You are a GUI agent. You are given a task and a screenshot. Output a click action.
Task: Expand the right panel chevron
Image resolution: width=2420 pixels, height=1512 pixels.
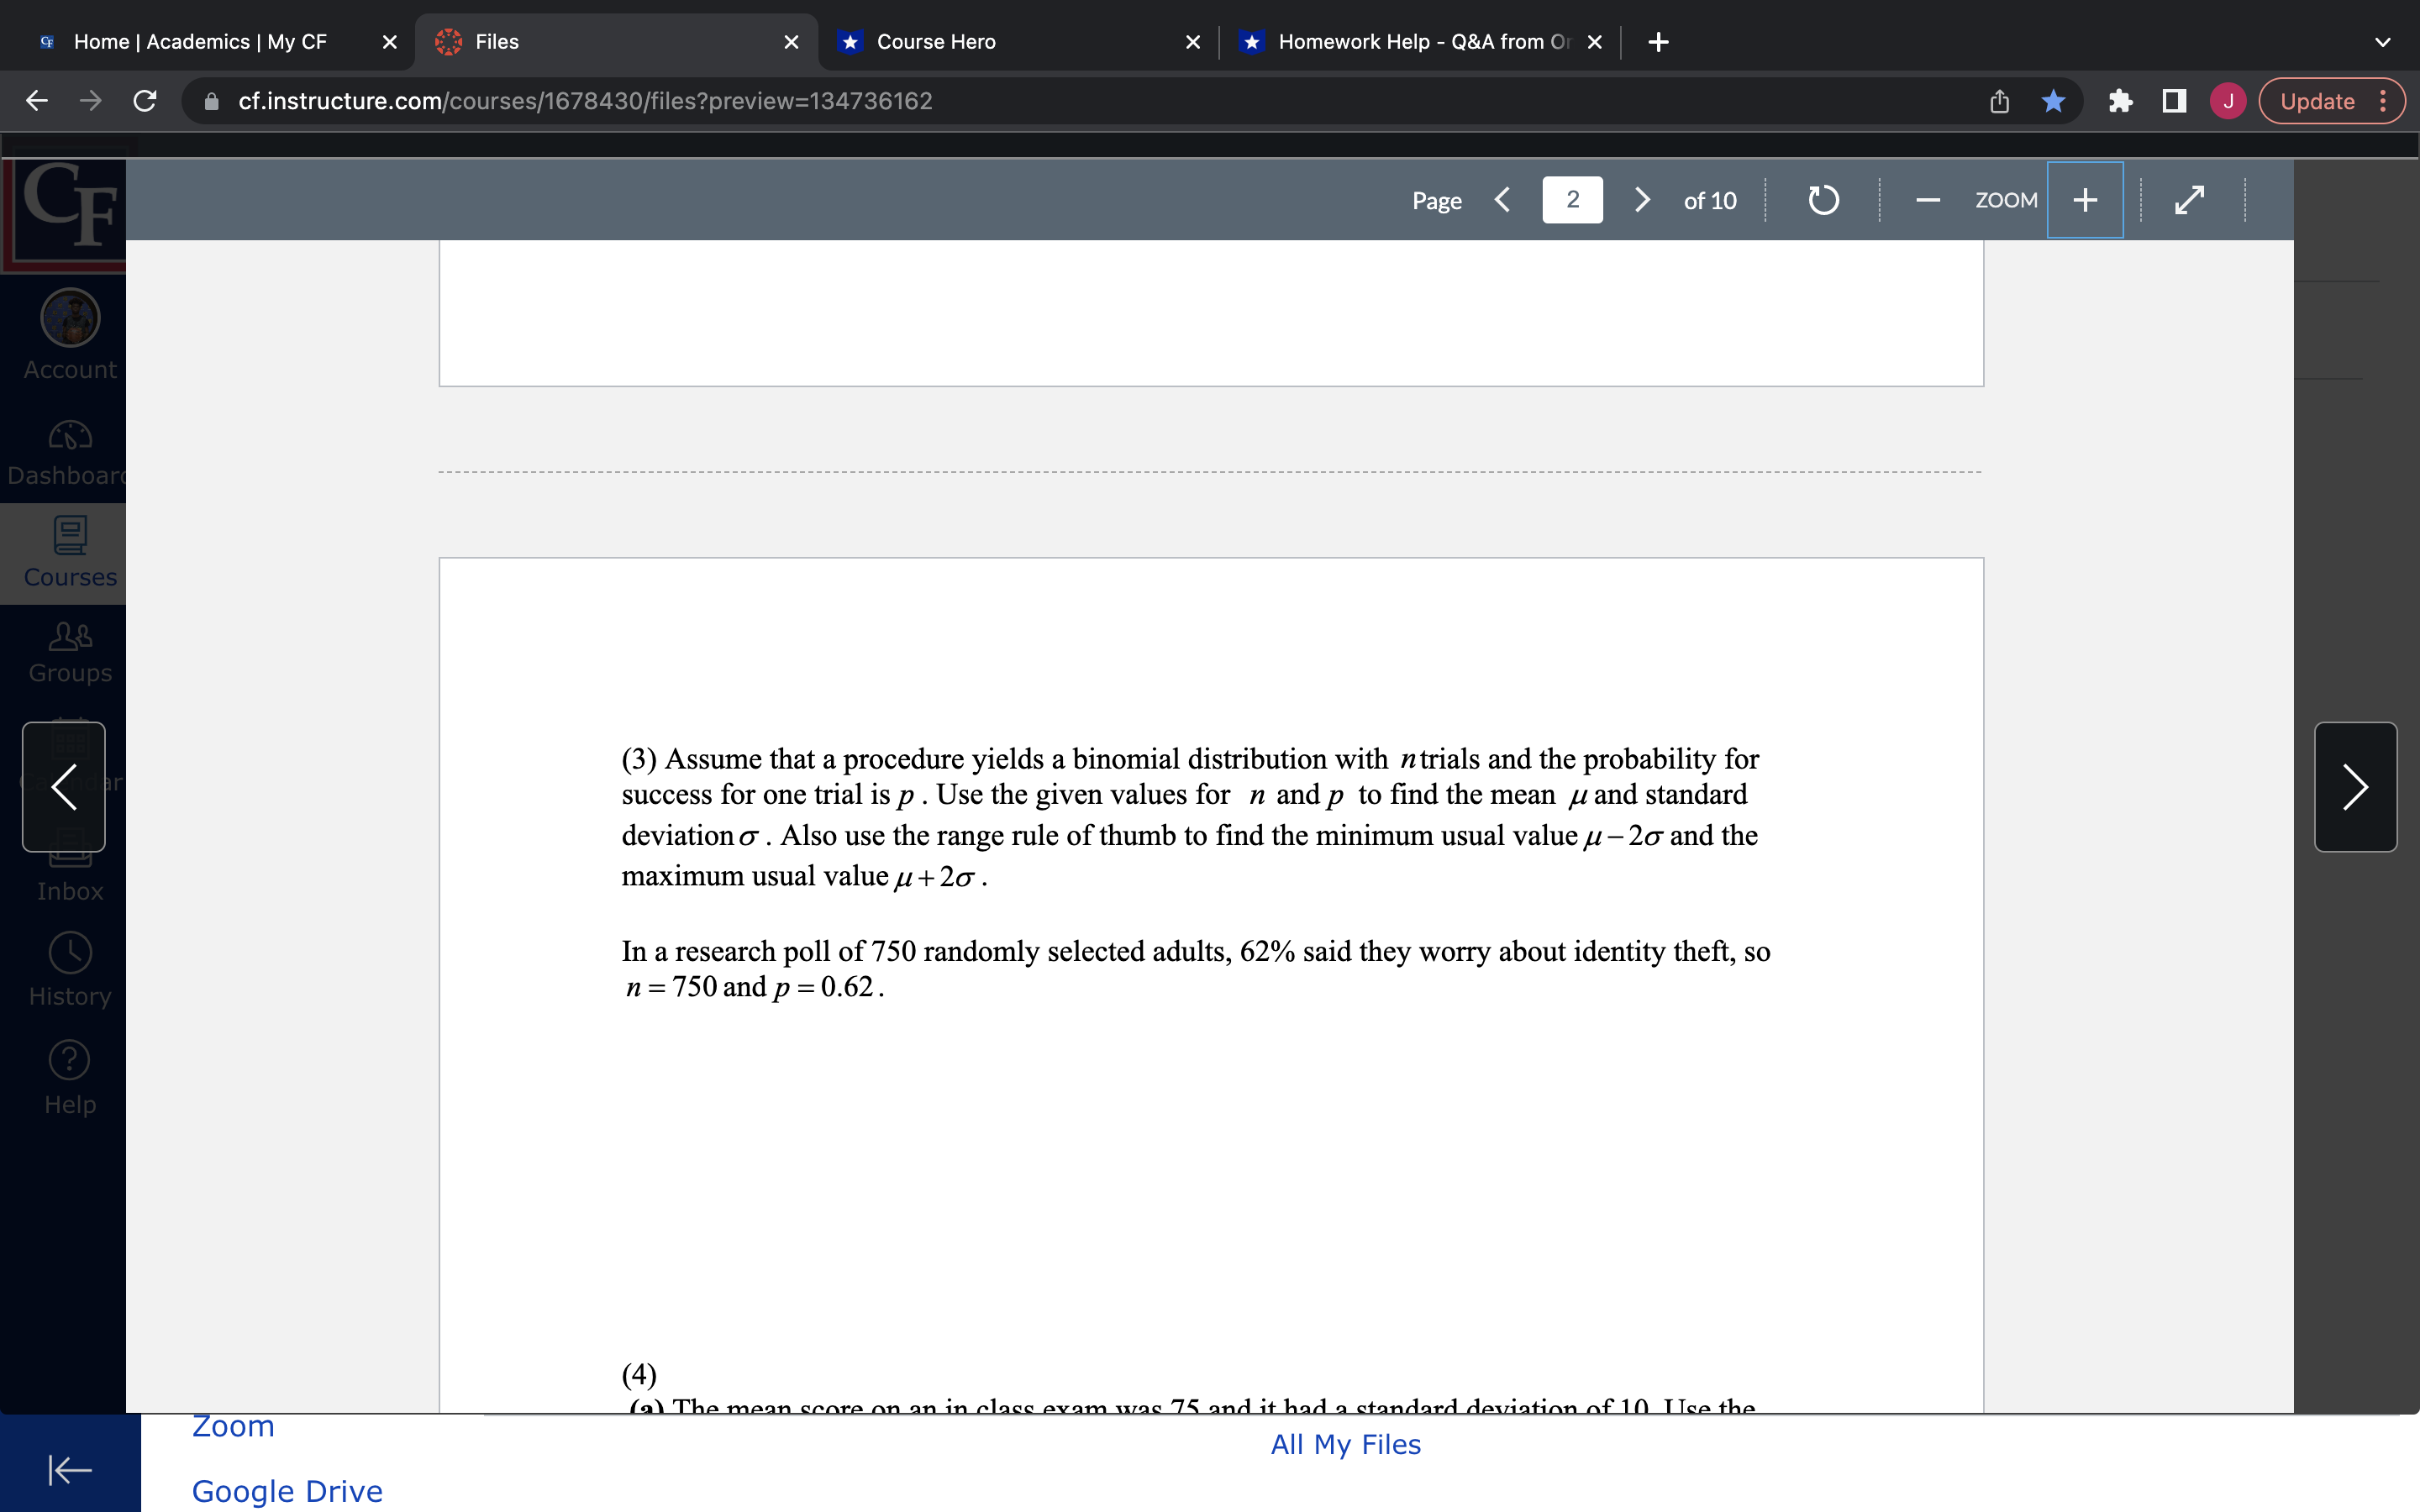coord(2355,787)
